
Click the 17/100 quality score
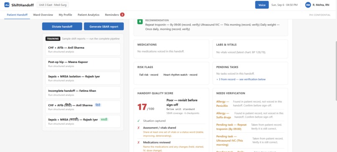coord(146,107)
